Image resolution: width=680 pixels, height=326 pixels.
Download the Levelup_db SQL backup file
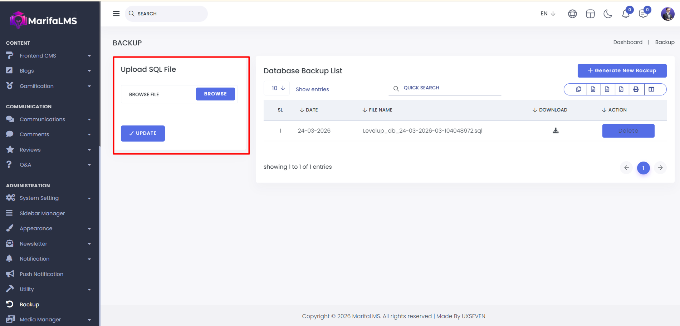556,131
